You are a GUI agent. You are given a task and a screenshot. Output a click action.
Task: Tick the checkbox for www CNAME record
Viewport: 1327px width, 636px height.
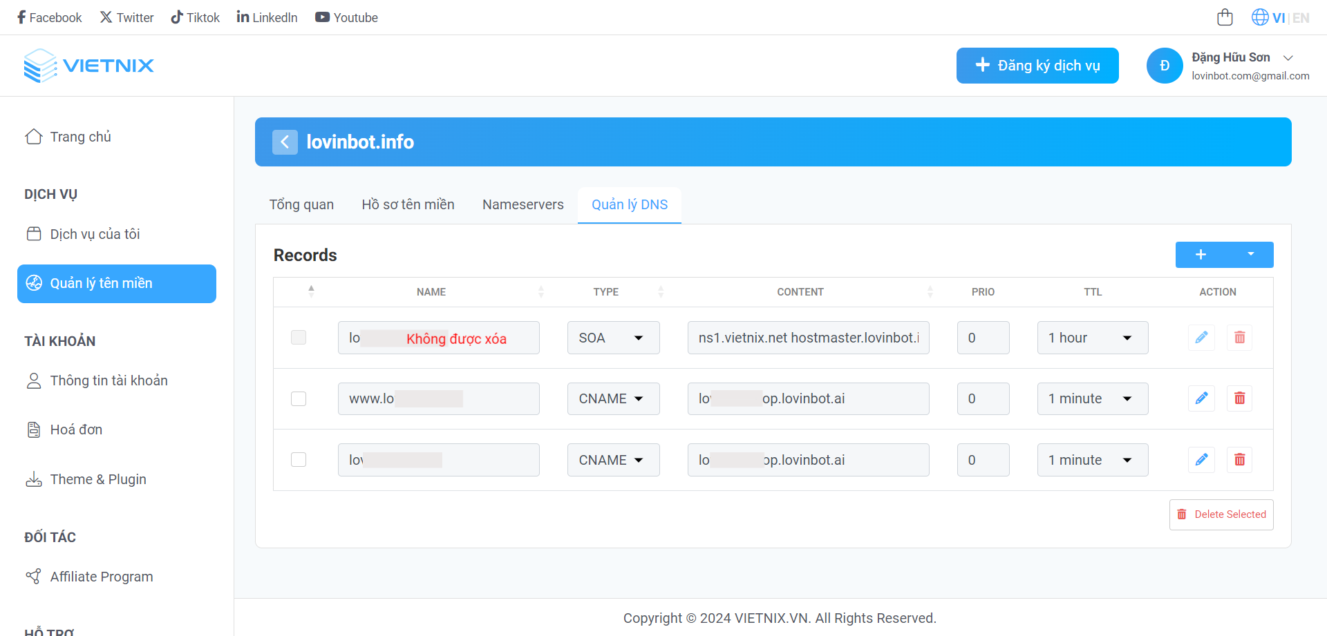299,399
